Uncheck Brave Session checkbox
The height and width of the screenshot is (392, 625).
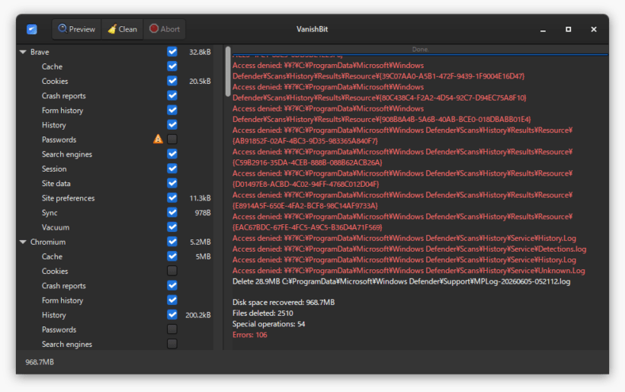point(172,169)
